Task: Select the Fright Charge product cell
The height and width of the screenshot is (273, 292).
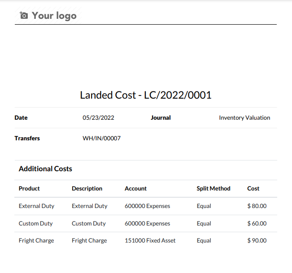Action: [x=36, y=240]
